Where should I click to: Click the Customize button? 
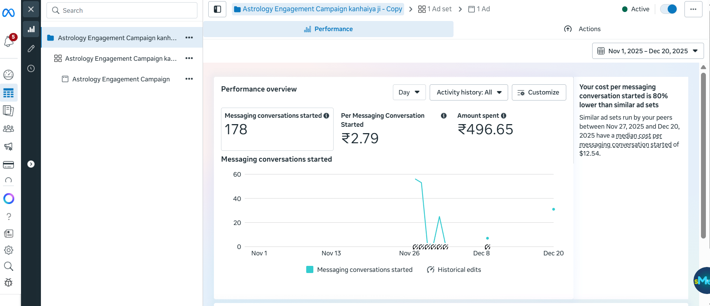pyautogui.click(x=539, y=92)
